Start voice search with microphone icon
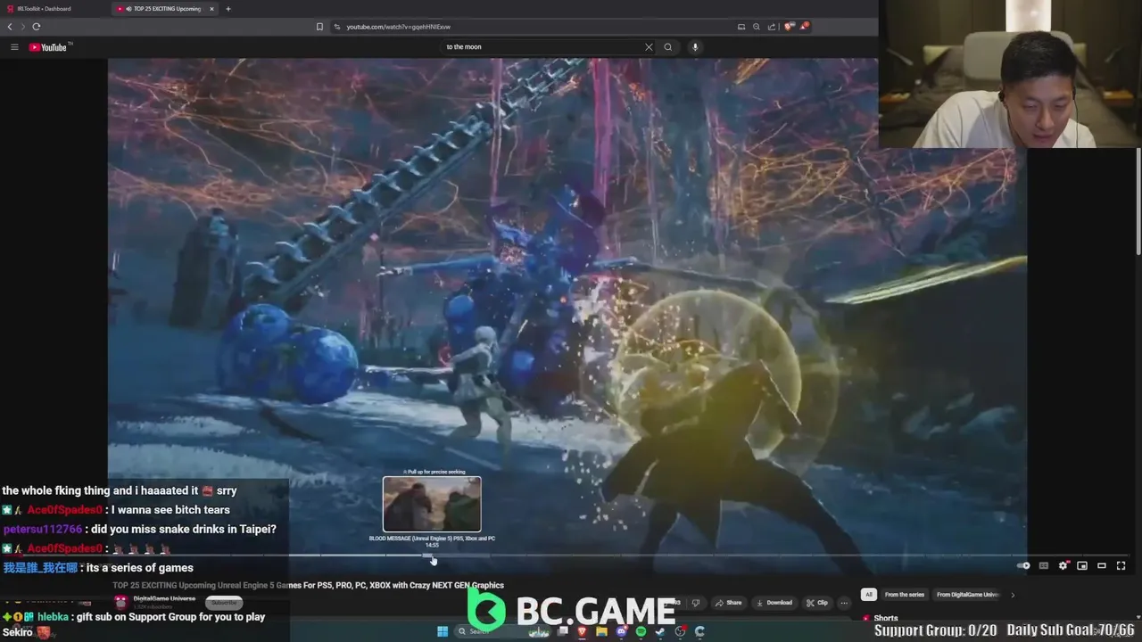 click(695, 47)
